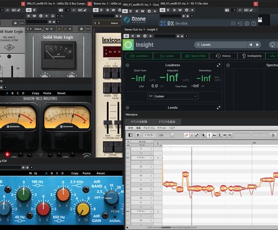Viewport: 278px width, 230px height.
Task: Select the Melodyne formant tool
Action: pyautogui.click(x=215, y=135)
